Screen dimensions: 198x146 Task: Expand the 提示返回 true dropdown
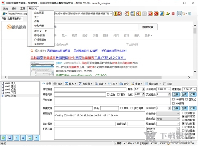coord(178,119)
